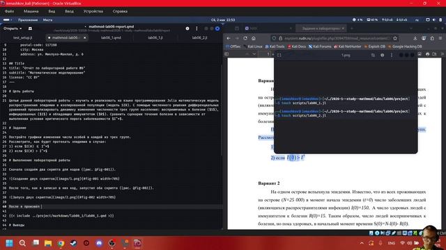This screenshot has width=446, height=250.
Task: Print the PDF document
Action: 427,54
